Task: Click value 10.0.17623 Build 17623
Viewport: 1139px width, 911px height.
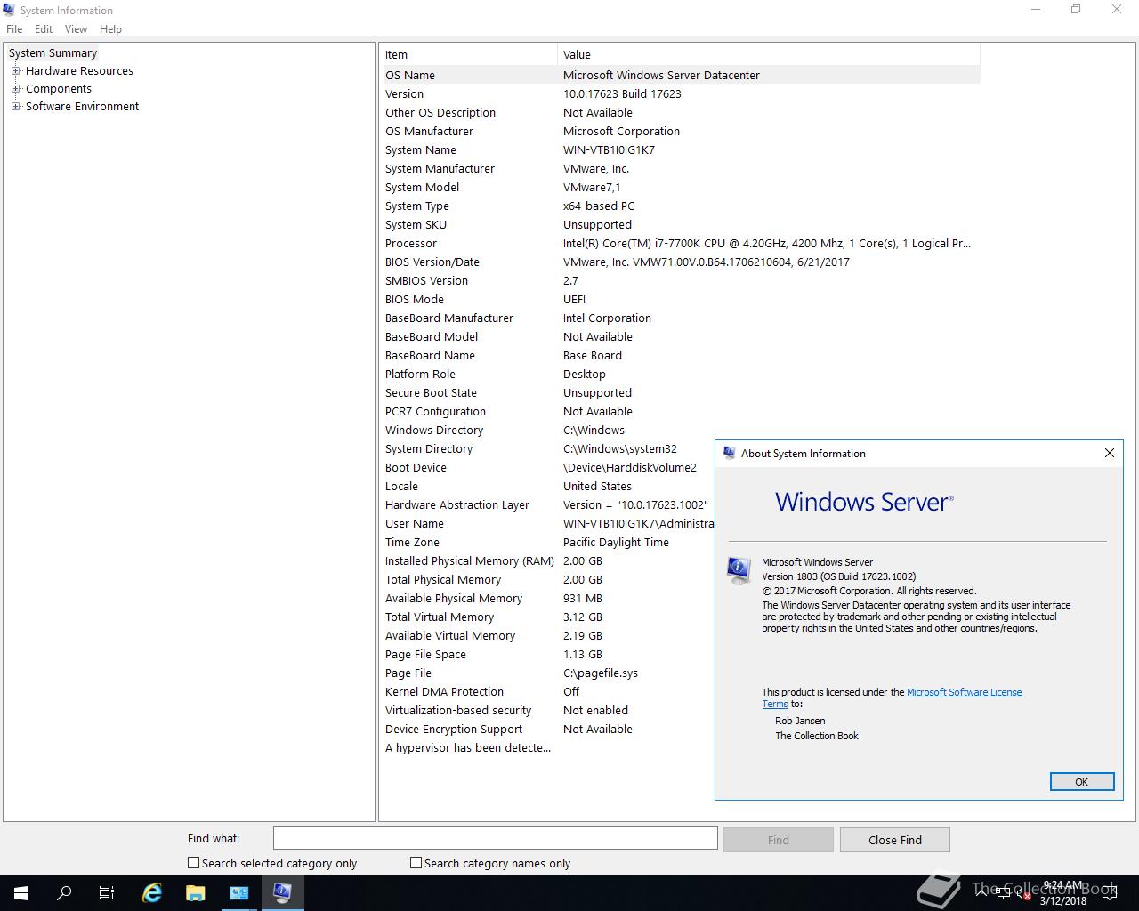Action: pos(622,93)
